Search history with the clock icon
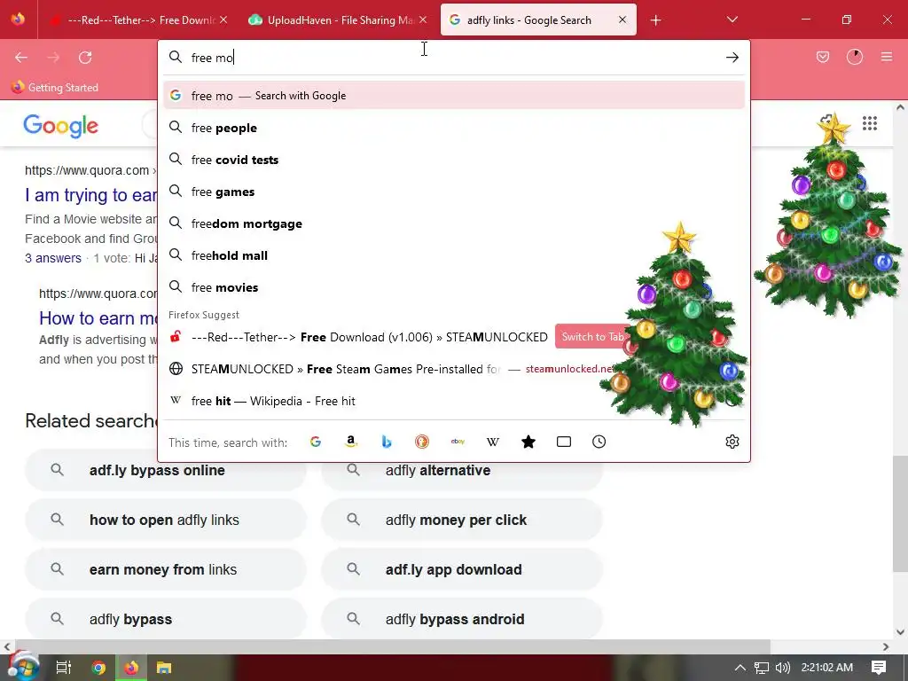Viewport: 908px width, 681px height. [599, 442]
